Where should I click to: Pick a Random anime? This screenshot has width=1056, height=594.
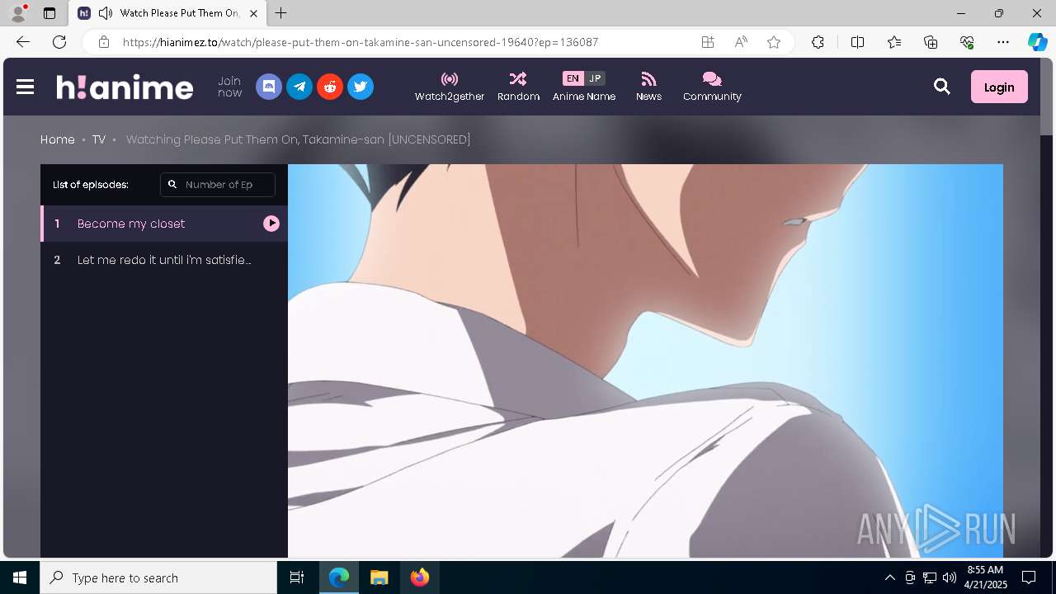tap(518, 87)
